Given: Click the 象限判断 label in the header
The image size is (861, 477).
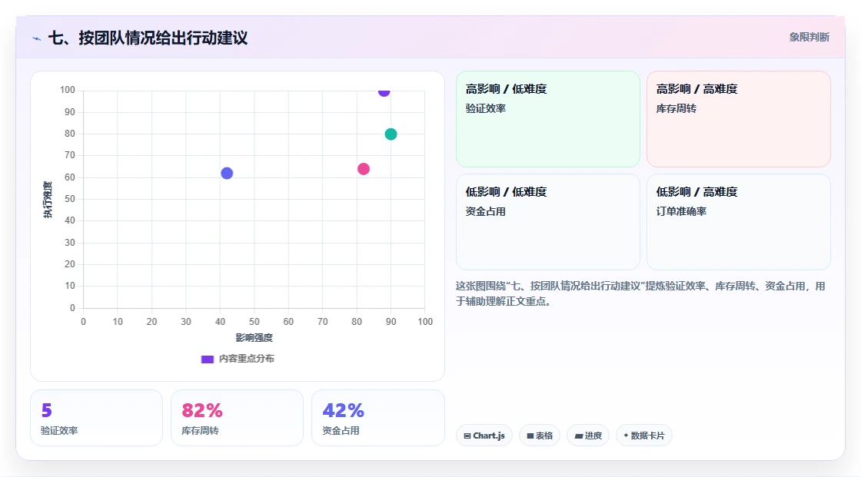Looking at the screenshot, I should pyautogui.click(x=809, y=38).
